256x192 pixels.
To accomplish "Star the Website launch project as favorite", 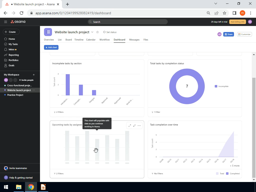I will [97, 32].
